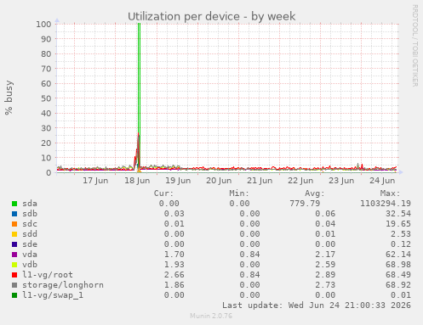Click l1-vg/root current value 2.66
The height and width of the screenshot is (325, 423).
174,275
